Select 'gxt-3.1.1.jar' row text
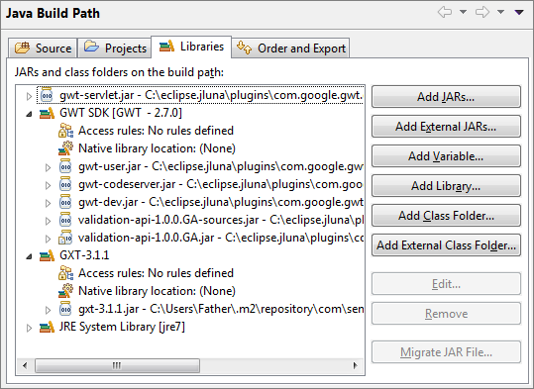The image size is (534, 389). [x=221, y=309]
